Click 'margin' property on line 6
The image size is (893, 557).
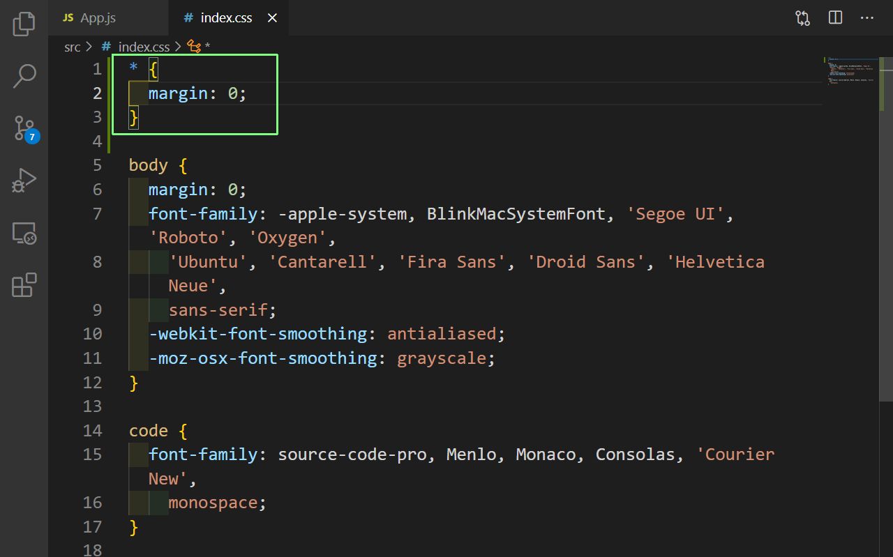(178, 189)
